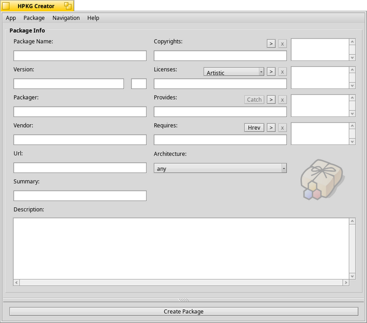Remove license using the x button
The image size is (367, 323).
pyautogui.click(x=282, y=72)
